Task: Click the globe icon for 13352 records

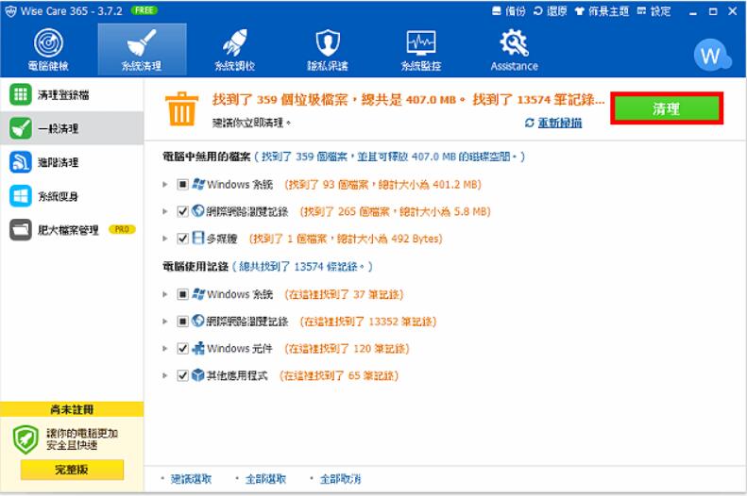Action: tap(198, 321)
